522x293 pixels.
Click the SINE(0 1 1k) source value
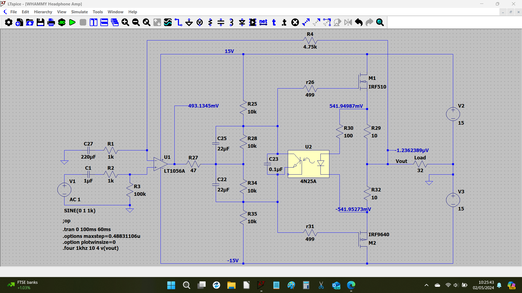(80, 211)
